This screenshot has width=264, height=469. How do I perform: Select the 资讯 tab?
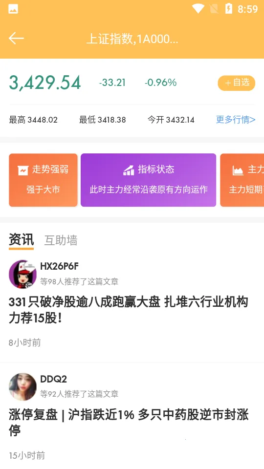[x=21, y=239]
